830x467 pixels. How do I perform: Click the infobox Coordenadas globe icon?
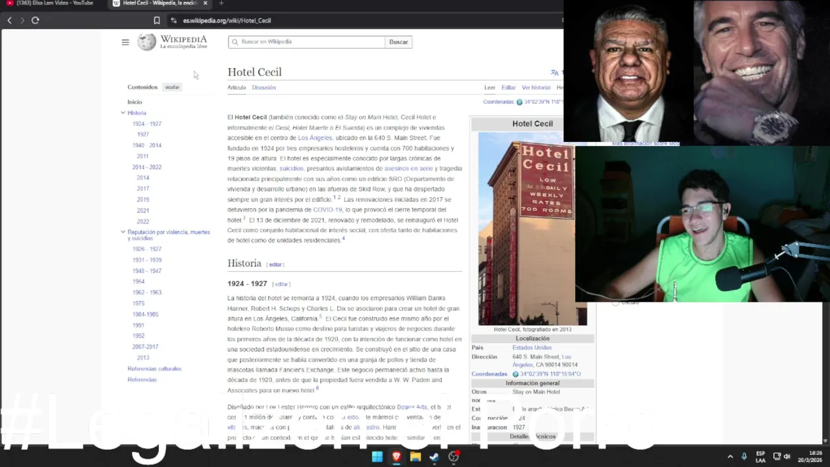click(x=516, y=374)
